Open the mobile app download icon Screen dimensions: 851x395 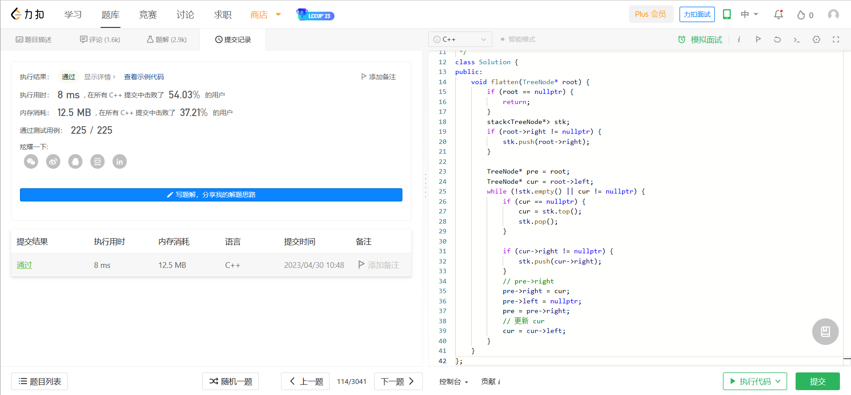pyautogui.click(x=727, y=15)
